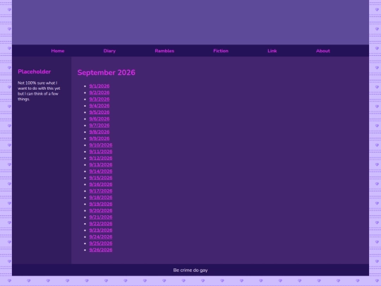This screenshot has height=286, width=381.
Task: Click the 9/3/2026 entry link
Action: (99, 100)
